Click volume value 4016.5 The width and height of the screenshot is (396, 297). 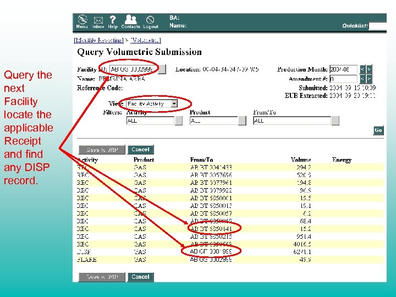302,244
